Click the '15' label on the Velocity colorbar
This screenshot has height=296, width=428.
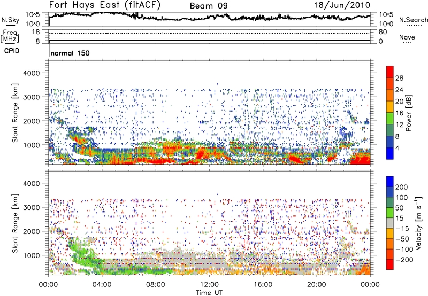(399, 219)
